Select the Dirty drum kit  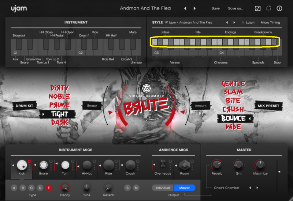coord(59,88)
